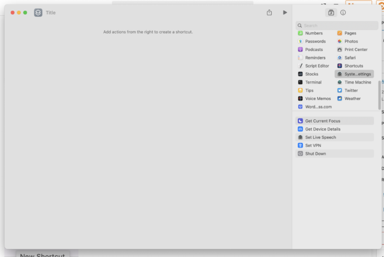Open the Action Library panel
The image size is (384, 257).
(x=331, y=12)
